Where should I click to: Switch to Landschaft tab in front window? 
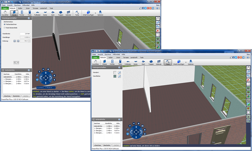click(134, 57)
